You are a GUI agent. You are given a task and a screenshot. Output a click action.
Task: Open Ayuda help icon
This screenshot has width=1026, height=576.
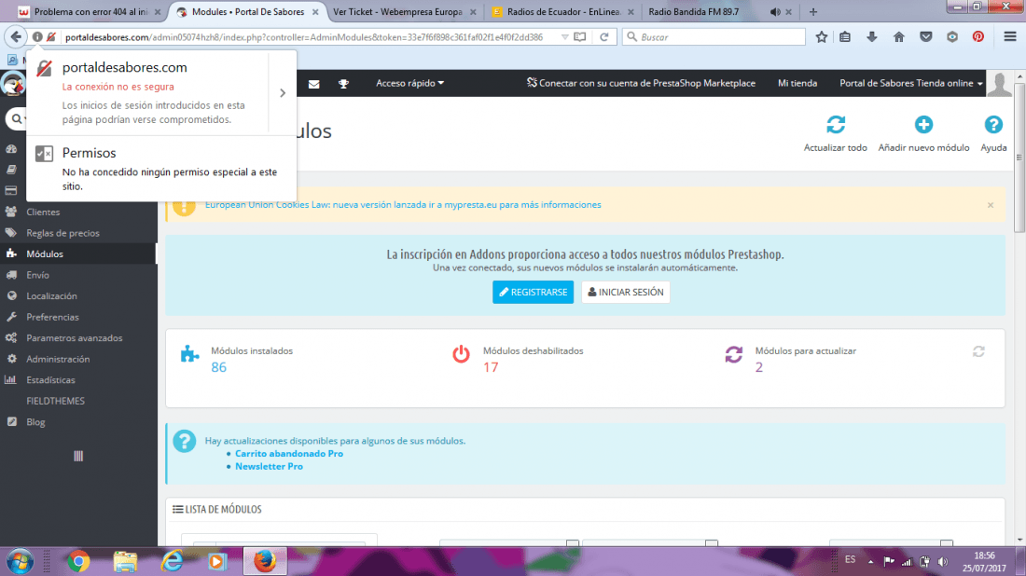[x=993, y=124]
